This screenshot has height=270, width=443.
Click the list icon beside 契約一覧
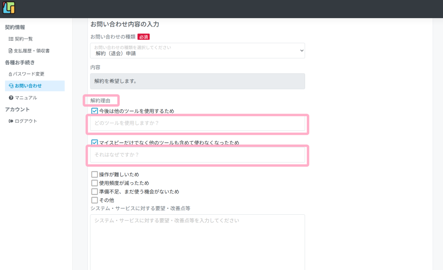pos(11,39)
